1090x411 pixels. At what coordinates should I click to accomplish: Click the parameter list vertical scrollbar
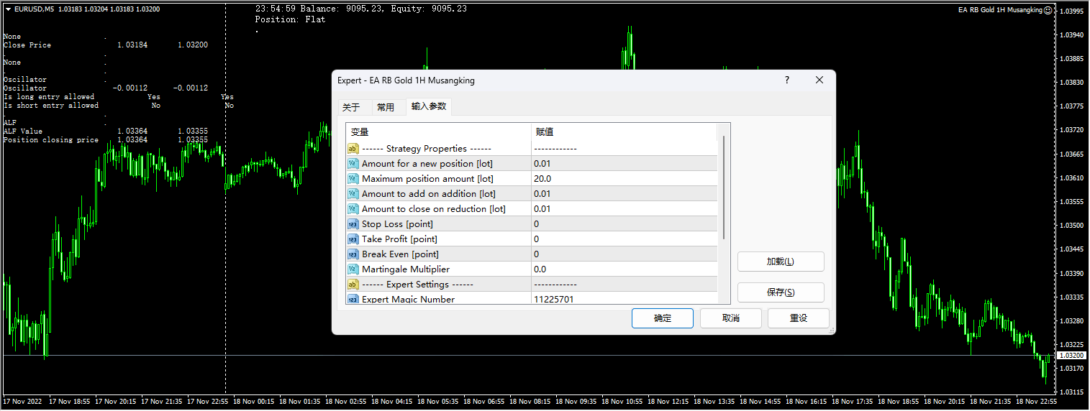tap(724, 187)
